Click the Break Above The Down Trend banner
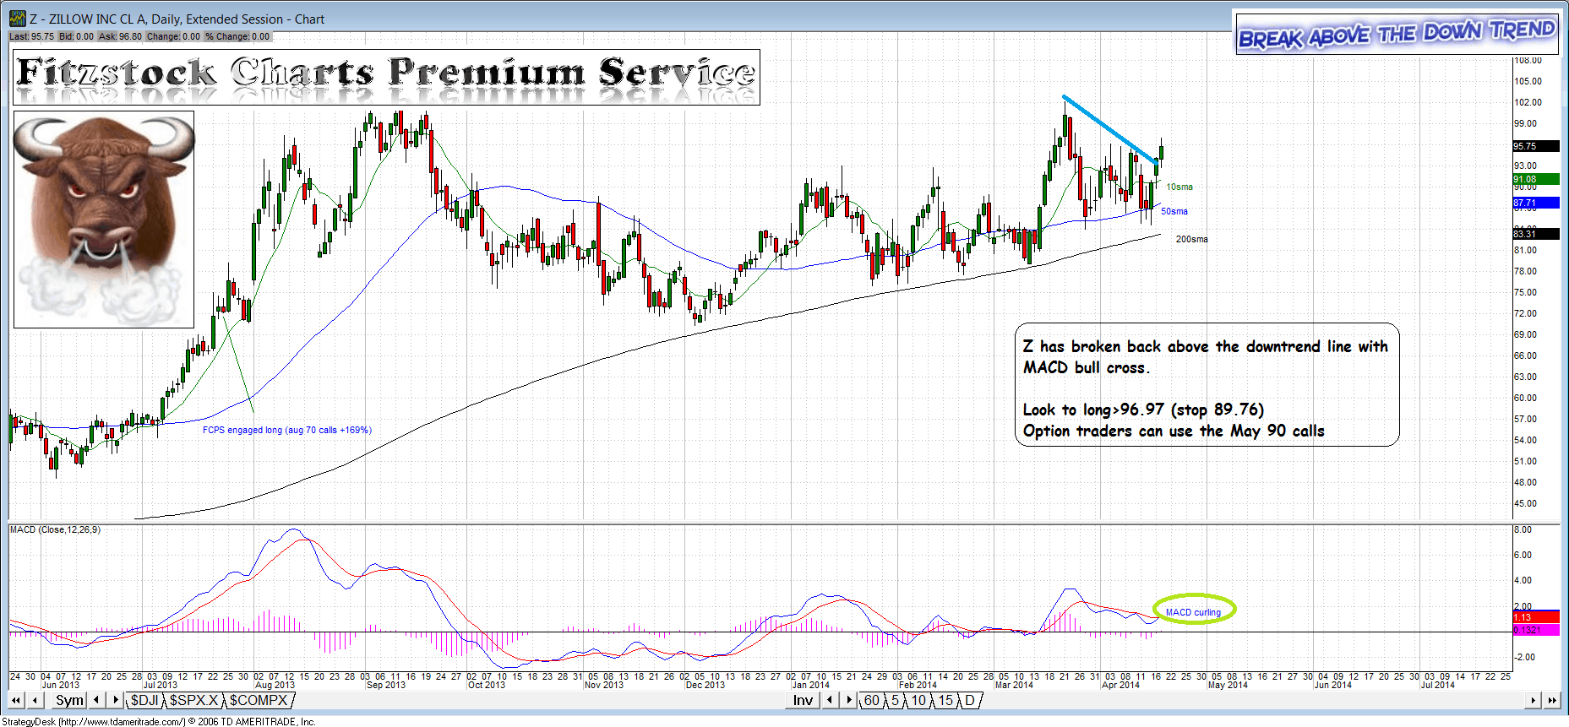Viewport: 1569px width, 727px height. click(x=1397, y=34)
